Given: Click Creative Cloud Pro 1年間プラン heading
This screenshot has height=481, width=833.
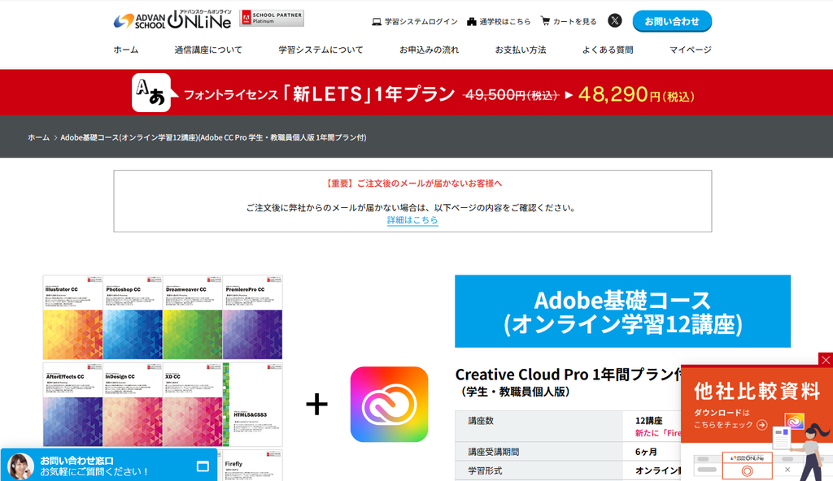Looking at the screenshot, I should click(569, 375).
